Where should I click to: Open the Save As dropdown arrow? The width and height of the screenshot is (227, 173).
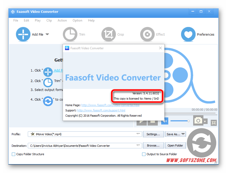point(183,134)
